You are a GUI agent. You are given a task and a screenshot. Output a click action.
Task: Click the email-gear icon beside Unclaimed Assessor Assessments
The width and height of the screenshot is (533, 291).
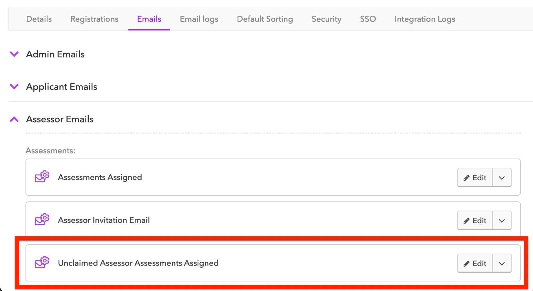pos(42,262)
